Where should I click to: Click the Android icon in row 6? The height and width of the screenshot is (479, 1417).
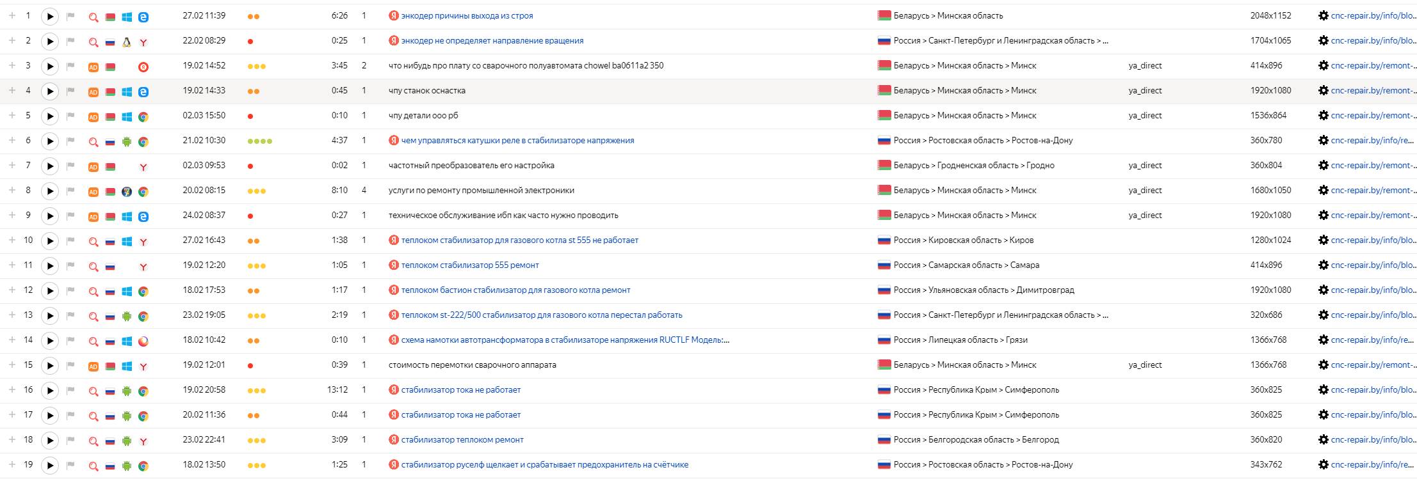(127, 141)
